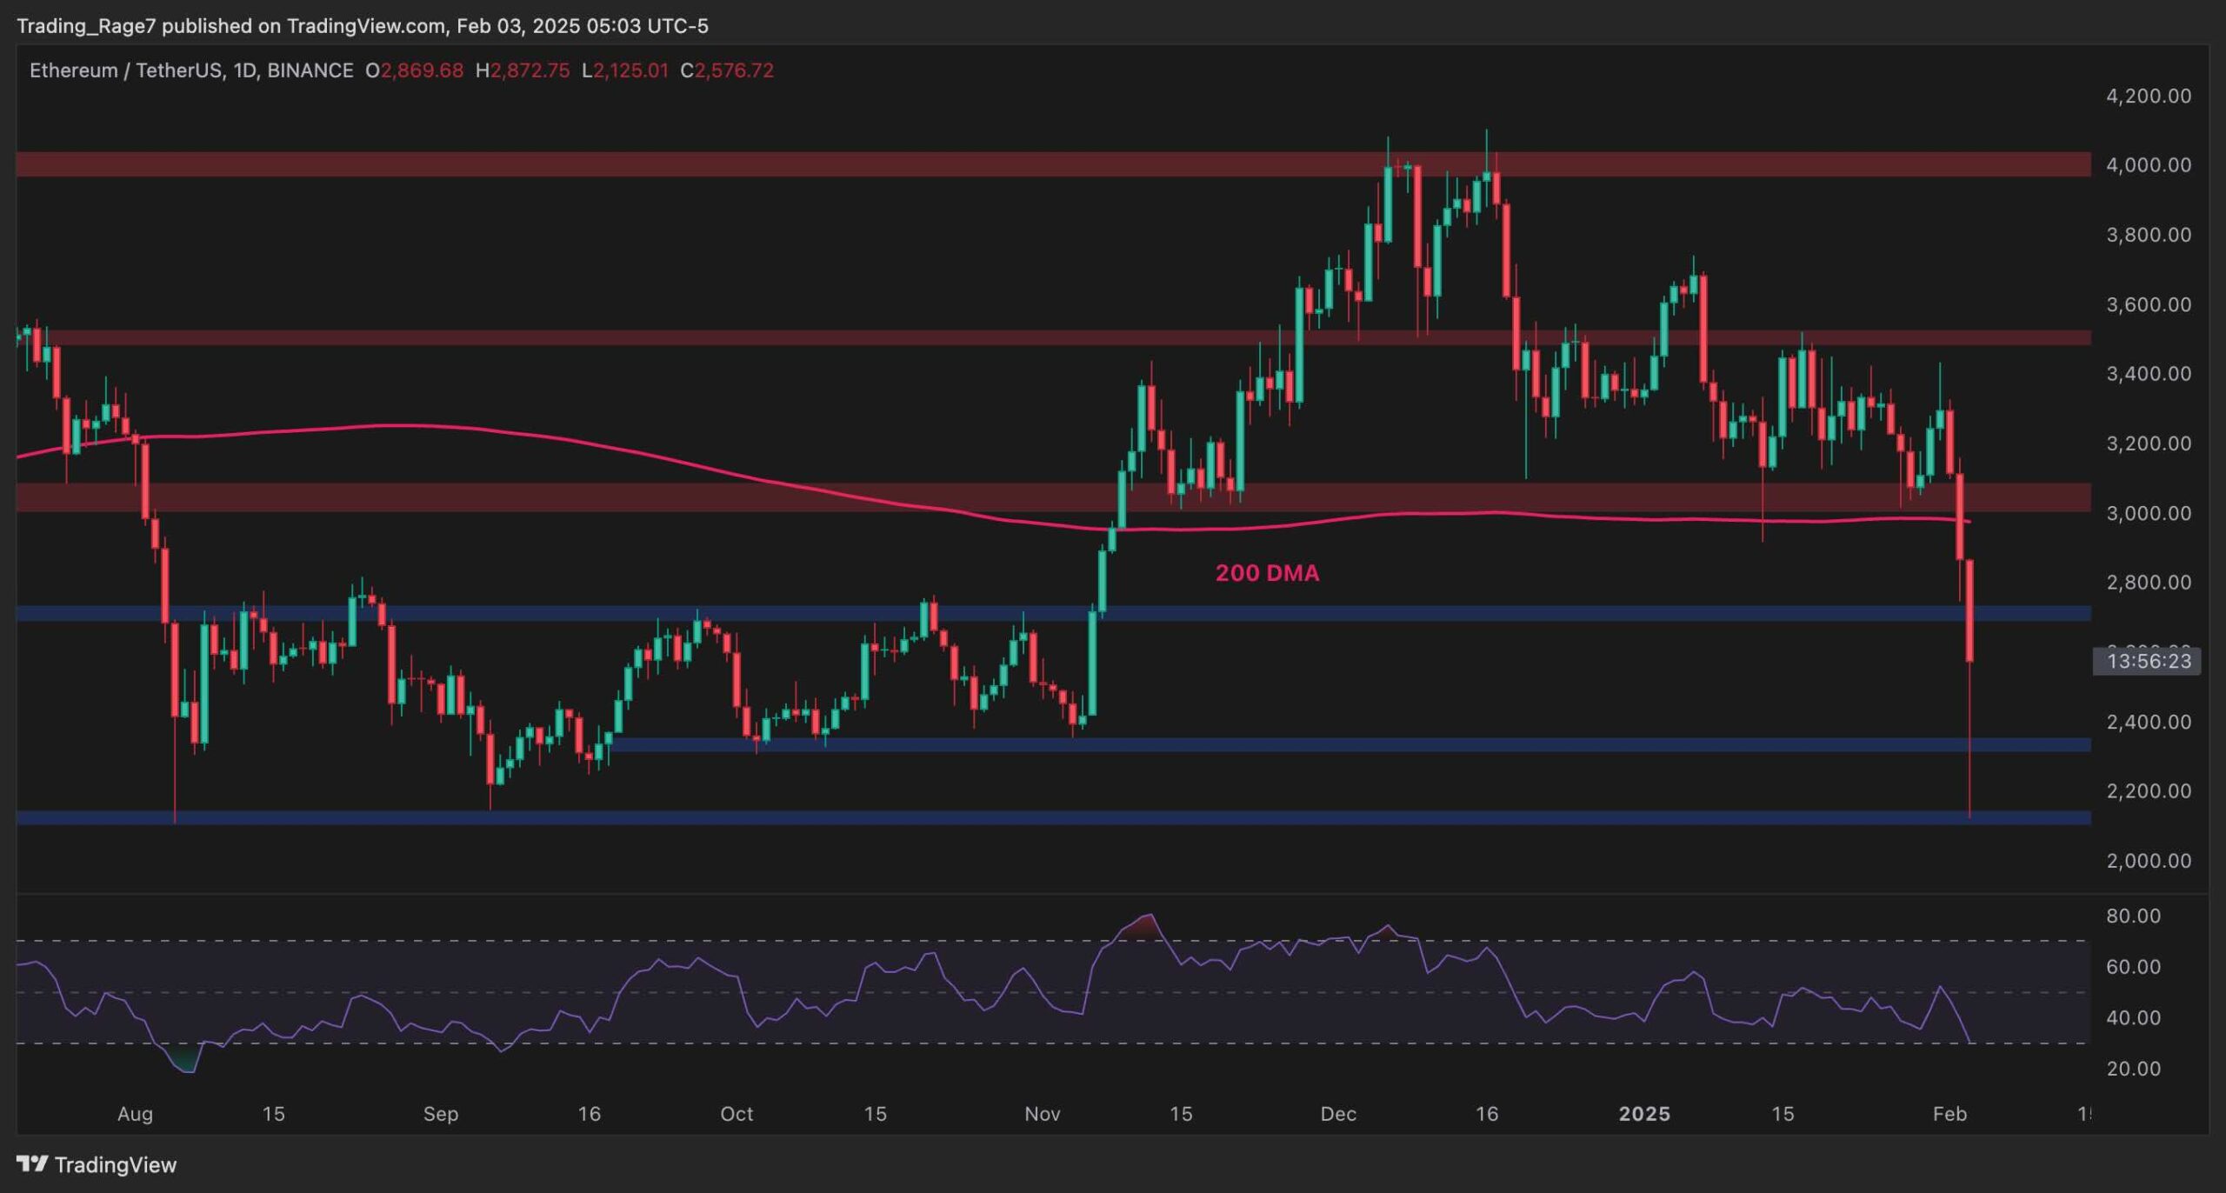Click the close value C2,576.72
This screenshot has width=2226, height=1193.
pos(727,70)
